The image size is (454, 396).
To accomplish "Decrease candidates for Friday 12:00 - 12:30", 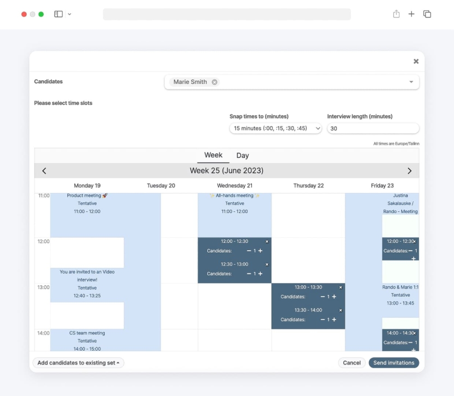I will coord(411,251).
